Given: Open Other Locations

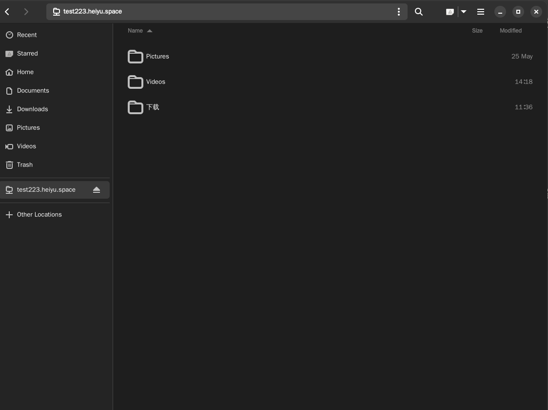Looking at the screenshot, I should click(55, 214).
